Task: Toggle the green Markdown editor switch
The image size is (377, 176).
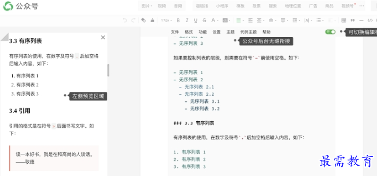Action: pyautogui.click(x=330, y=32)
